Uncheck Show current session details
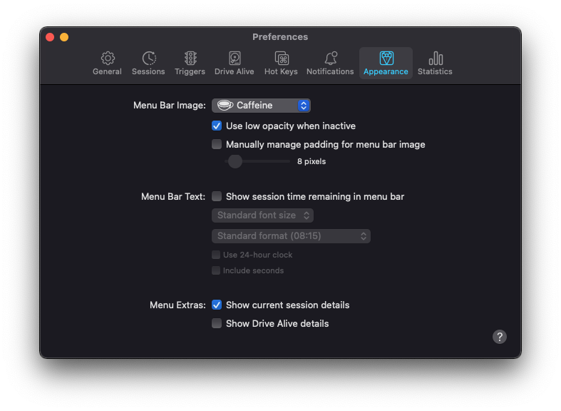The height and width of the screenshot is (411, 561). tap(217, 305)
